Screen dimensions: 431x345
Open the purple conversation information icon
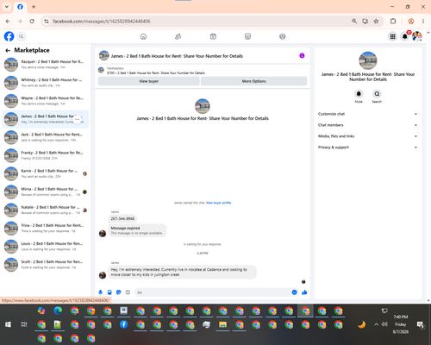point(302,56)
